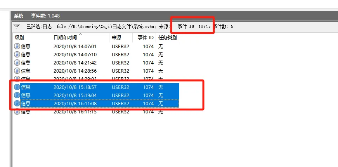The image size is (338, 167).
Task: Click info icon of 14:21:42 event
Action: pos(17,63)
